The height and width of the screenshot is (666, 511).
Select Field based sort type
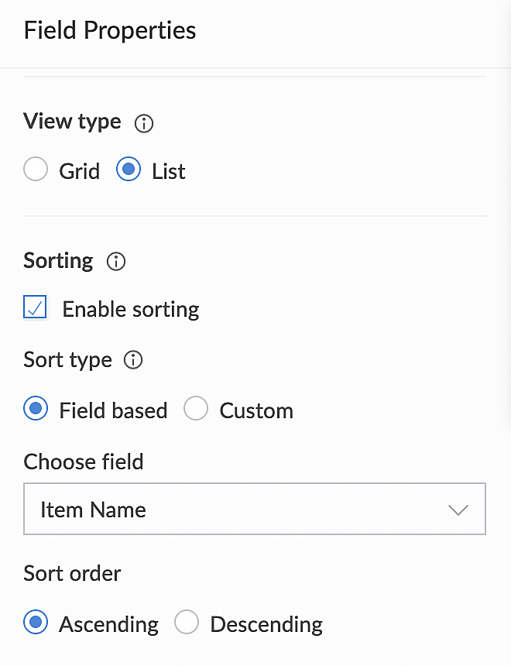click(36, 409)
